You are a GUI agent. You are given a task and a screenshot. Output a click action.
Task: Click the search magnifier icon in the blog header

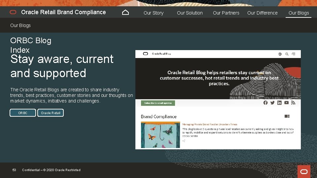tap(287, 54)
